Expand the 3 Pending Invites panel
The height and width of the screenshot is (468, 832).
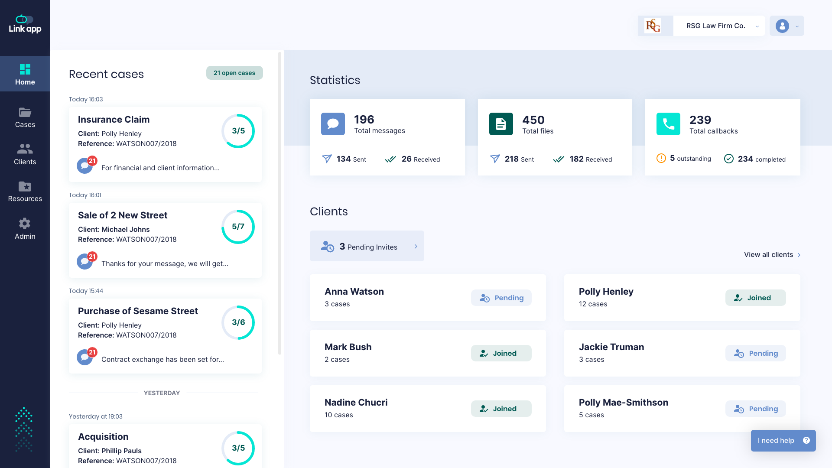click(x=367, y=246)
